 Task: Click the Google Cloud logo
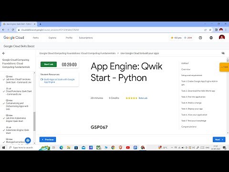pyautogui.click(x=14, y=38)
